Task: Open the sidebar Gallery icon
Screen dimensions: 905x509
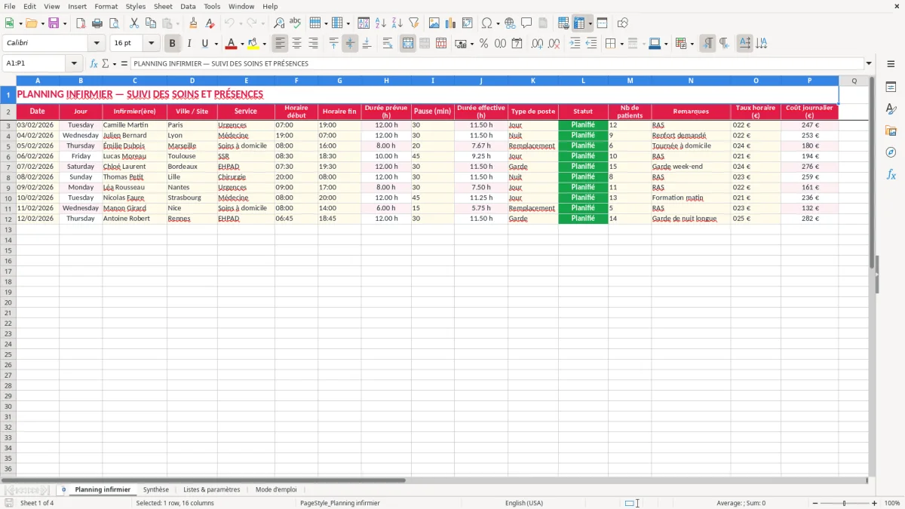Action: [x=891, y=130]
